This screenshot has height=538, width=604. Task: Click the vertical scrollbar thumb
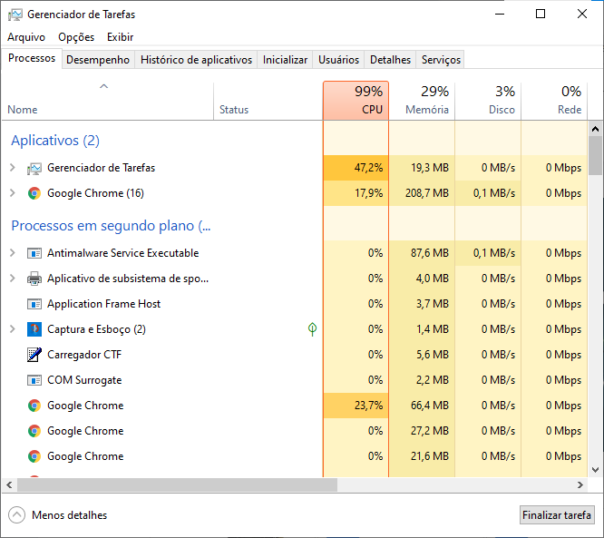tap(596, 156)
